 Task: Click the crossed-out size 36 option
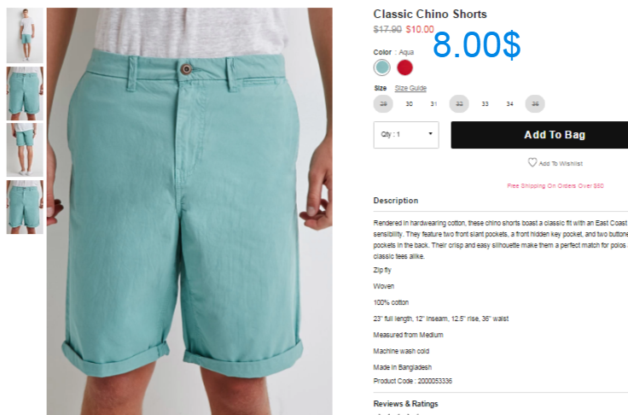[x=535, y=104]
